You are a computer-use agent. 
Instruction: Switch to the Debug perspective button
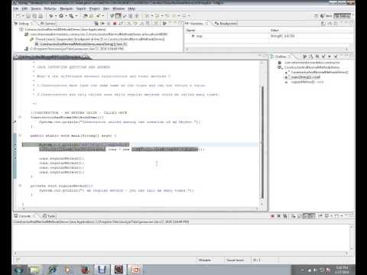click(x=343, y=16)
